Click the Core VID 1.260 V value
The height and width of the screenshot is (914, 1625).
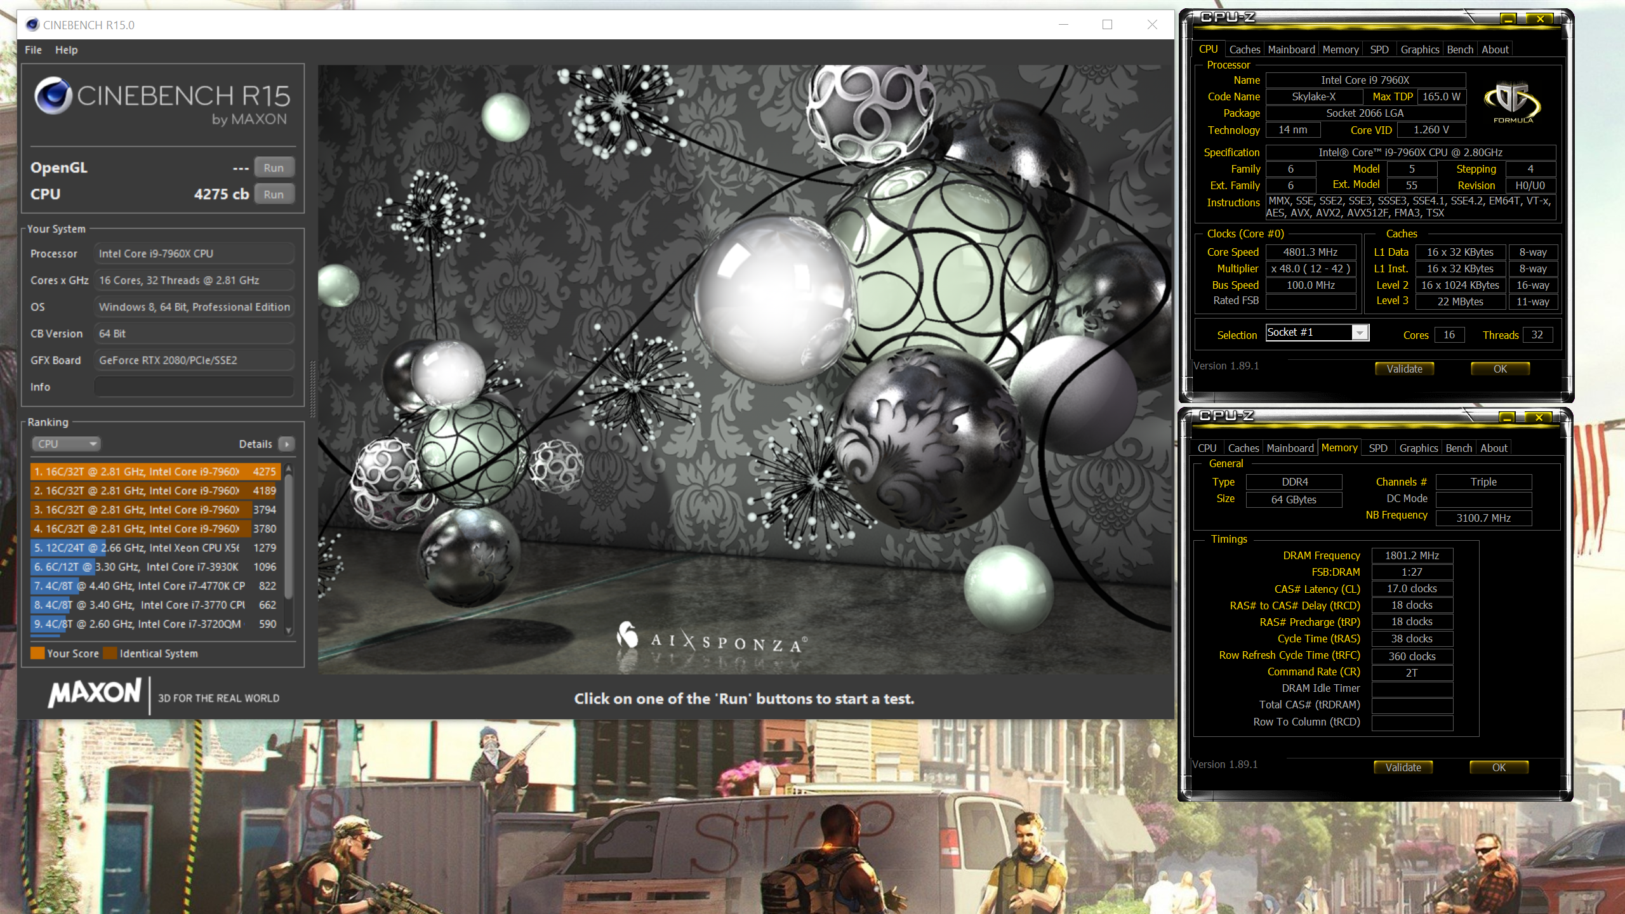(x=1431, y=129)
